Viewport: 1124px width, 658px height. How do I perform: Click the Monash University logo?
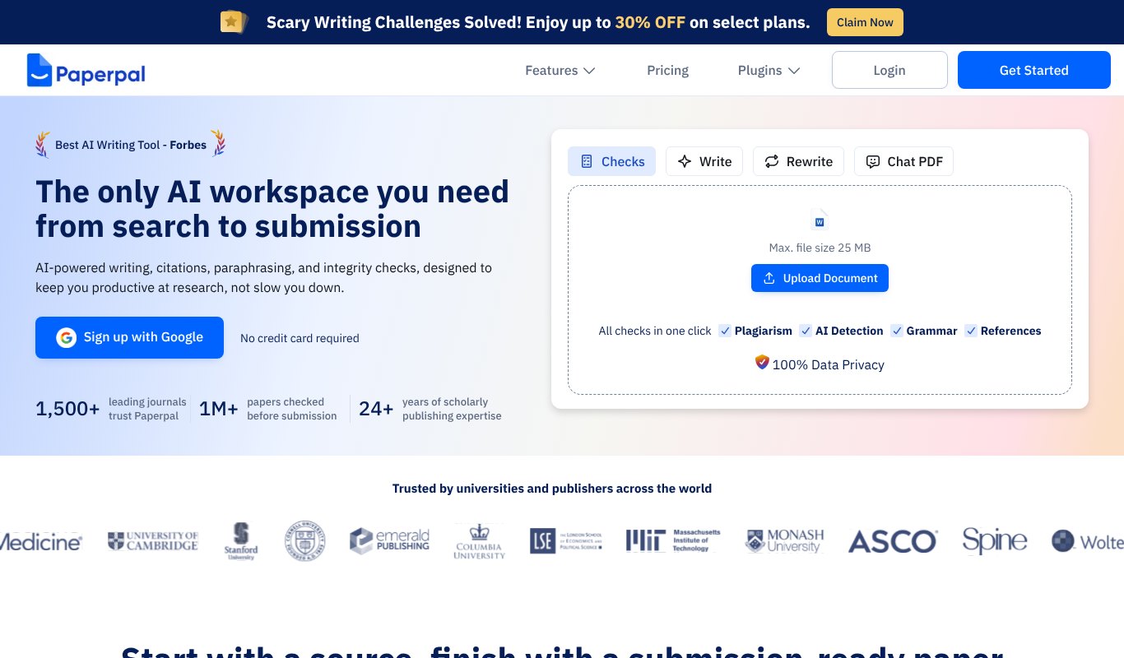point(784,540)
